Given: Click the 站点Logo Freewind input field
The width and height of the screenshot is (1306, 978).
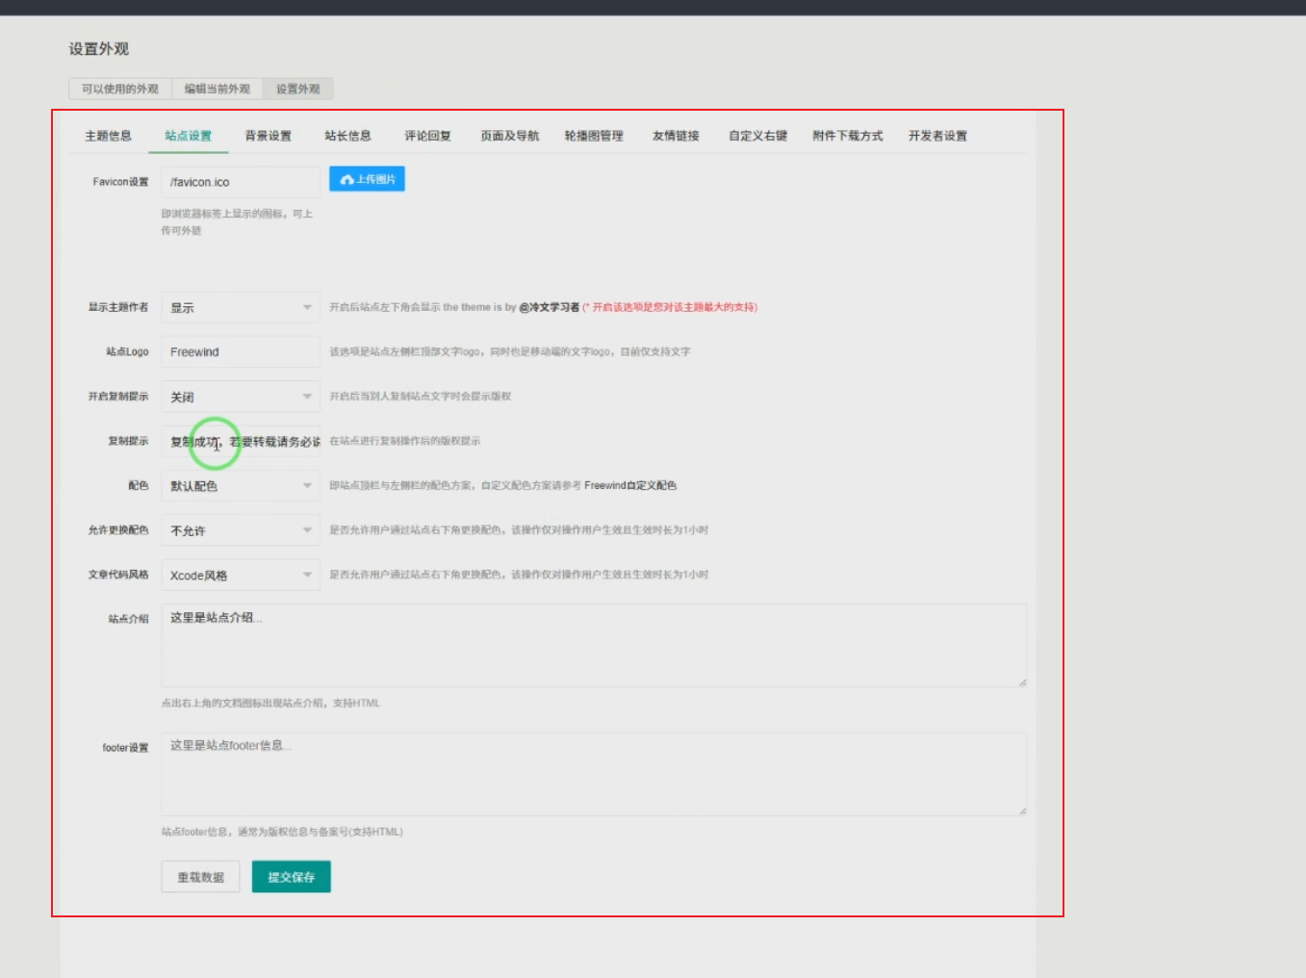Looking at the screenshot, I should point(241,351).
